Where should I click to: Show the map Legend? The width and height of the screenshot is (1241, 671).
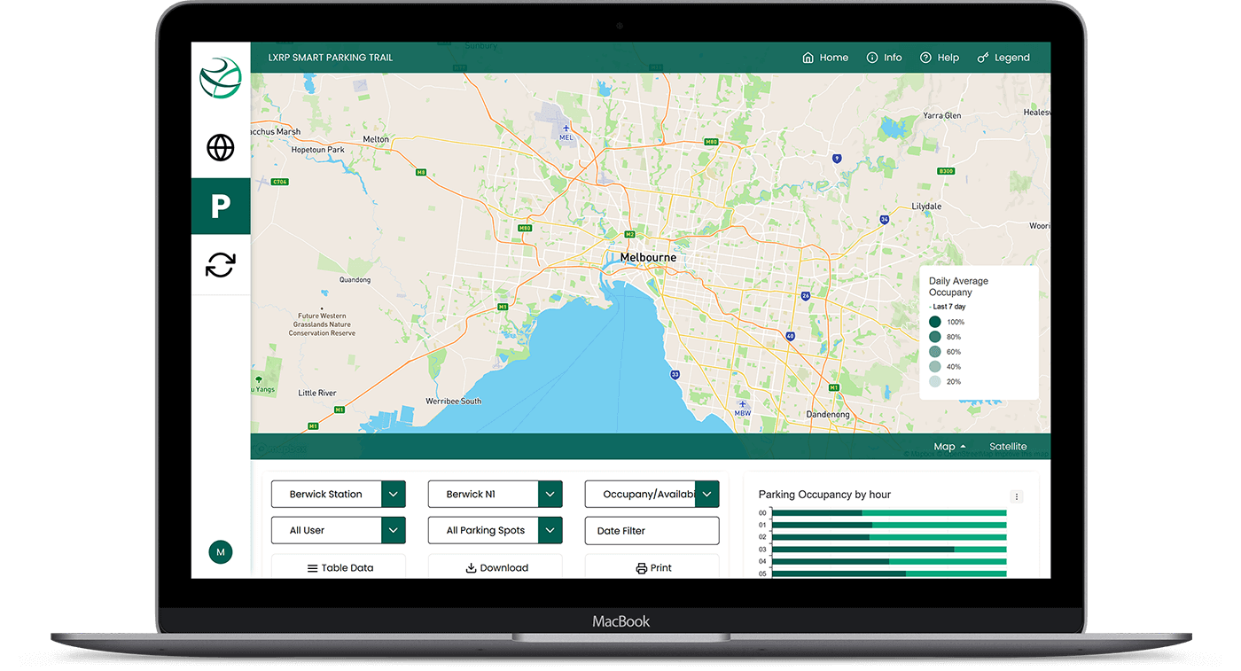click(x=1003, y=58)
